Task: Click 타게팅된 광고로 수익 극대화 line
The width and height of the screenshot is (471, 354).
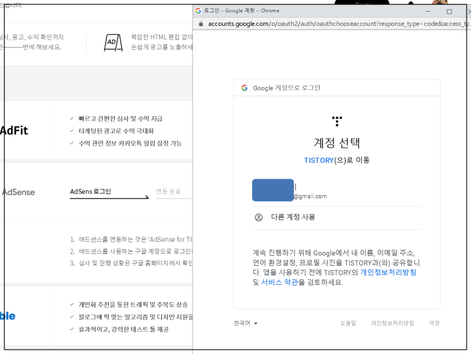Action: (x=116, y=131)
